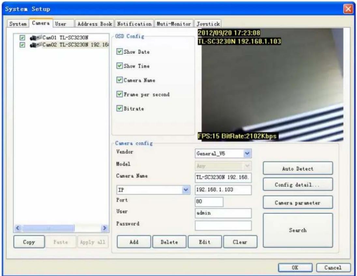Image resolution: width=357 pixels, height=276 pixels.
Task: Open Config detail settings
Action: point(298,185)
